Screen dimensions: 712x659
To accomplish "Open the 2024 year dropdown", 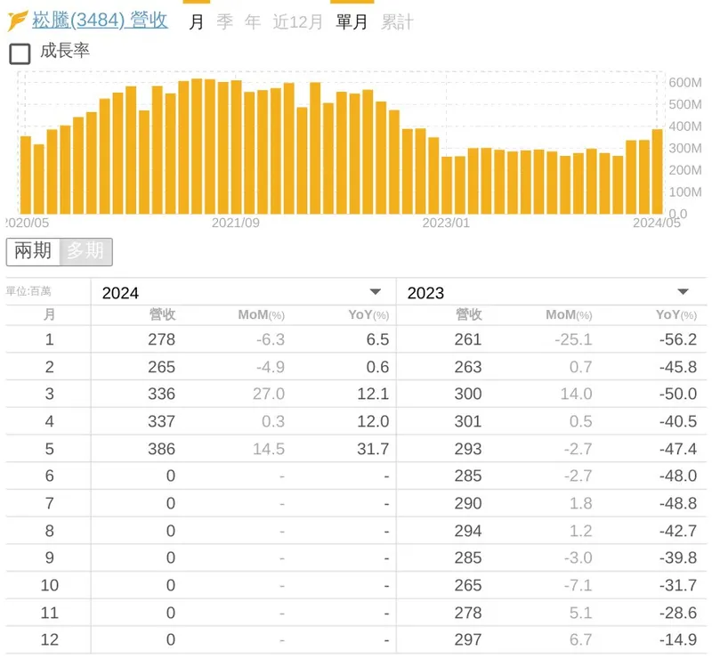I will point(243,292).
